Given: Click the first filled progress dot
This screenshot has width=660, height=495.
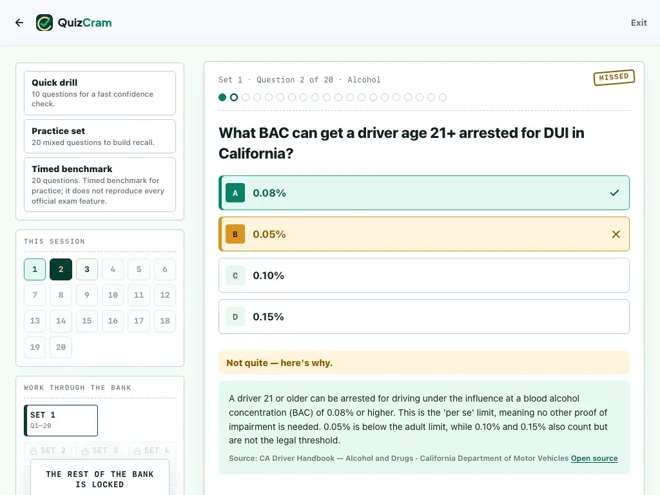Looking at the screenshot, I should tap(222, 98).
